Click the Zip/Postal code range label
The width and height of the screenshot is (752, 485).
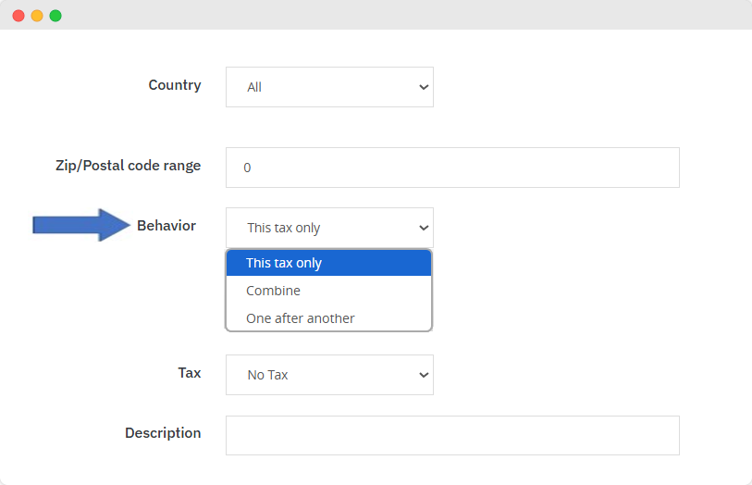[128, 166]
